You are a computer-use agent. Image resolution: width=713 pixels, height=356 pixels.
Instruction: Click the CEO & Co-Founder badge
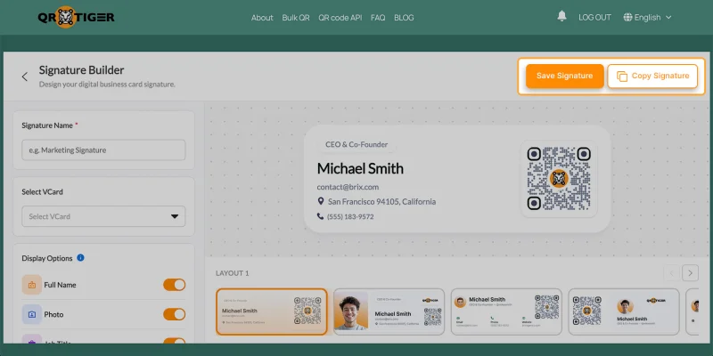click(x=356, y=144)
